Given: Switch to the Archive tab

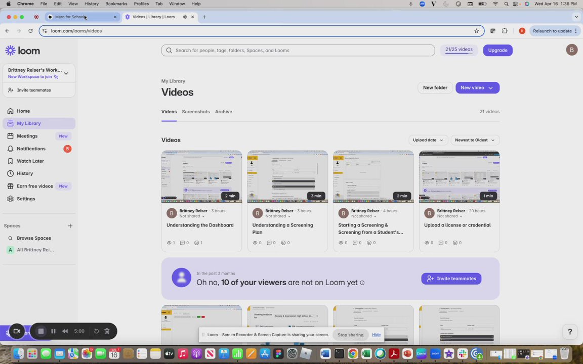Looking at the screenshot, I should [224, 112].
